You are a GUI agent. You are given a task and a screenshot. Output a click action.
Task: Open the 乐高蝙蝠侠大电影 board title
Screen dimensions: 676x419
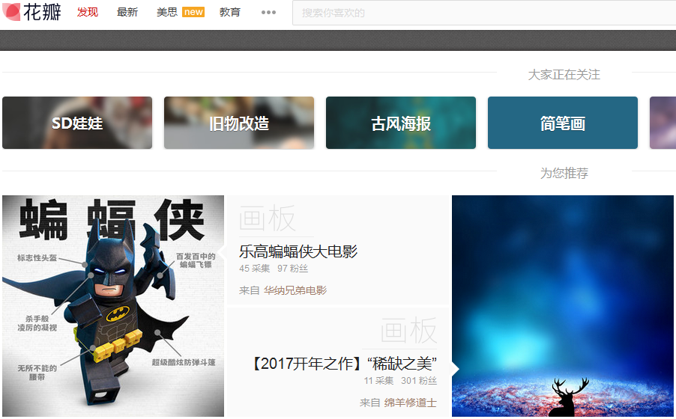[x=298, y=251]
